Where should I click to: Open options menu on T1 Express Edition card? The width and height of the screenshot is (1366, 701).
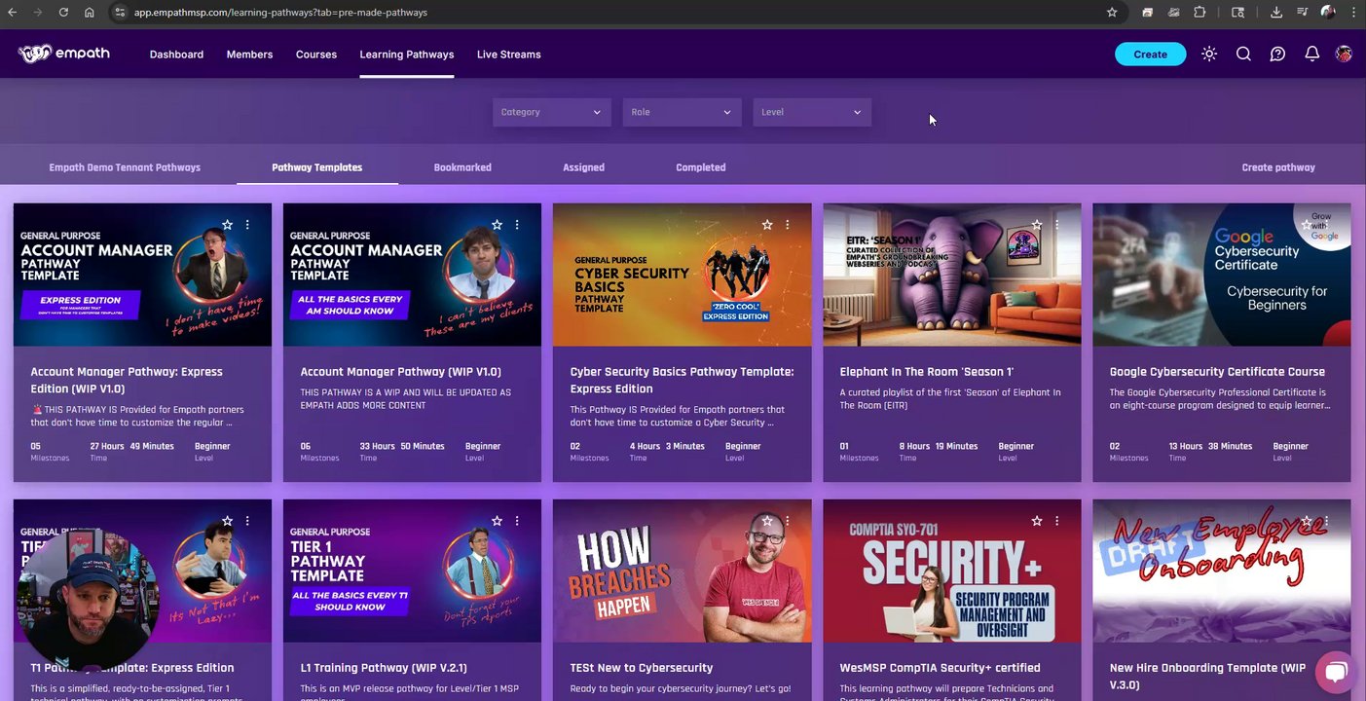click(x=247, y=521)
